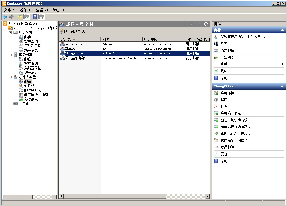This screenshot has width=287, height=206.
Task: Open 工具箱 in the console tree
Action: [x=24, y=104]
